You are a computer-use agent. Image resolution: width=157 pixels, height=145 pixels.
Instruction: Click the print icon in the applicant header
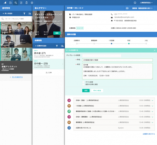pyautogui.click(x=127, y=8)
